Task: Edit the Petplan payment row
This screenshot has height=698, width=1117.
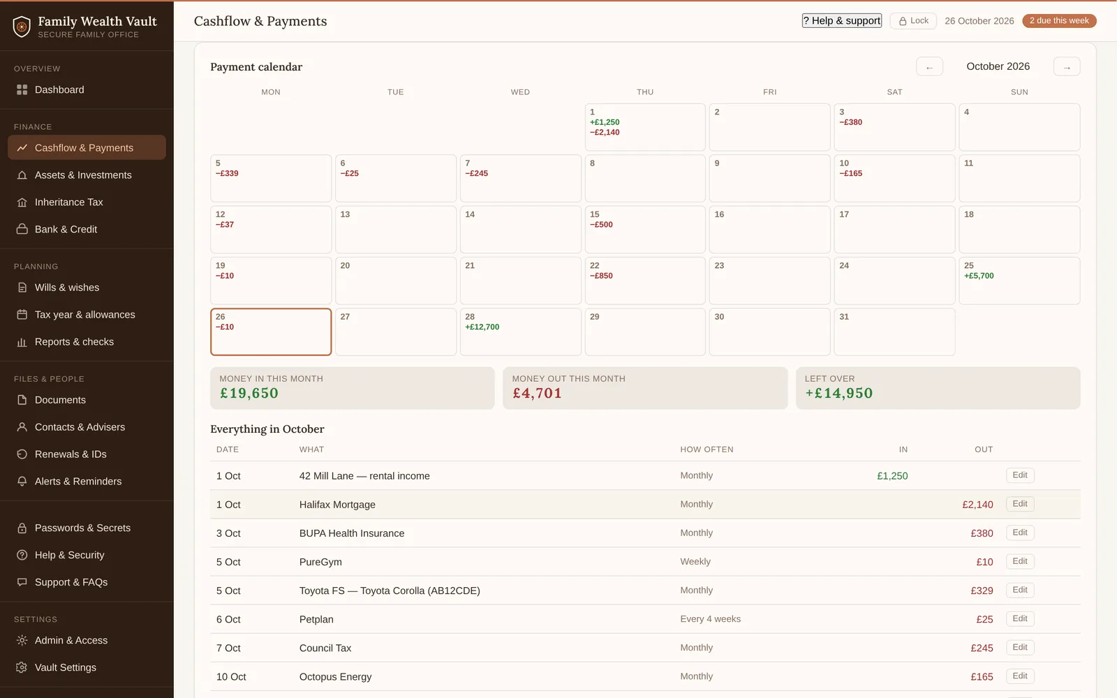Action: [1020, 618]
